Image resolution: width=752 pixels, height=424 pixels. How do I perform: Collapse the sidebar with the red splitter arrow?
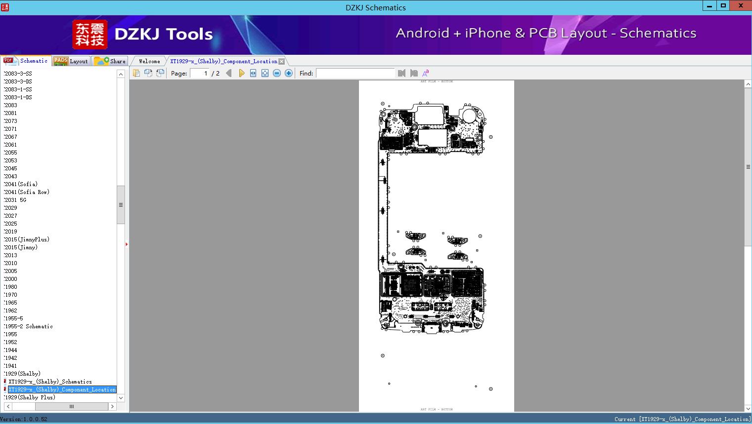pyautogui.click(x=127, y=244)
